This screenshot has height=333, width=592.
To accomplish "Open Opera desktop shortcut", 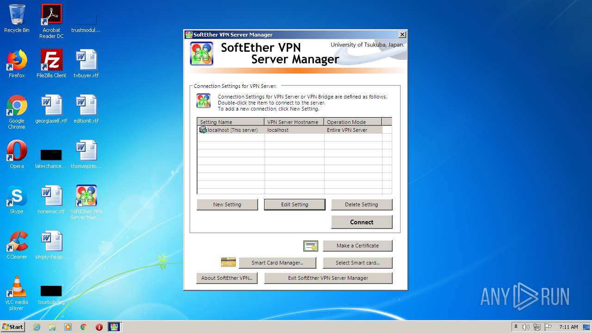I will coord(17,154).
